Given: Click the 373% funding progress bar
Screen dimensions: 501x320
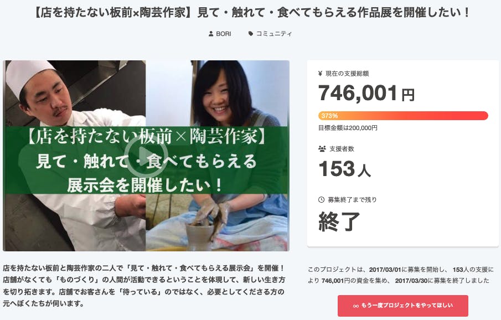Looking at the screenshot, I should (x=403, y=115).
